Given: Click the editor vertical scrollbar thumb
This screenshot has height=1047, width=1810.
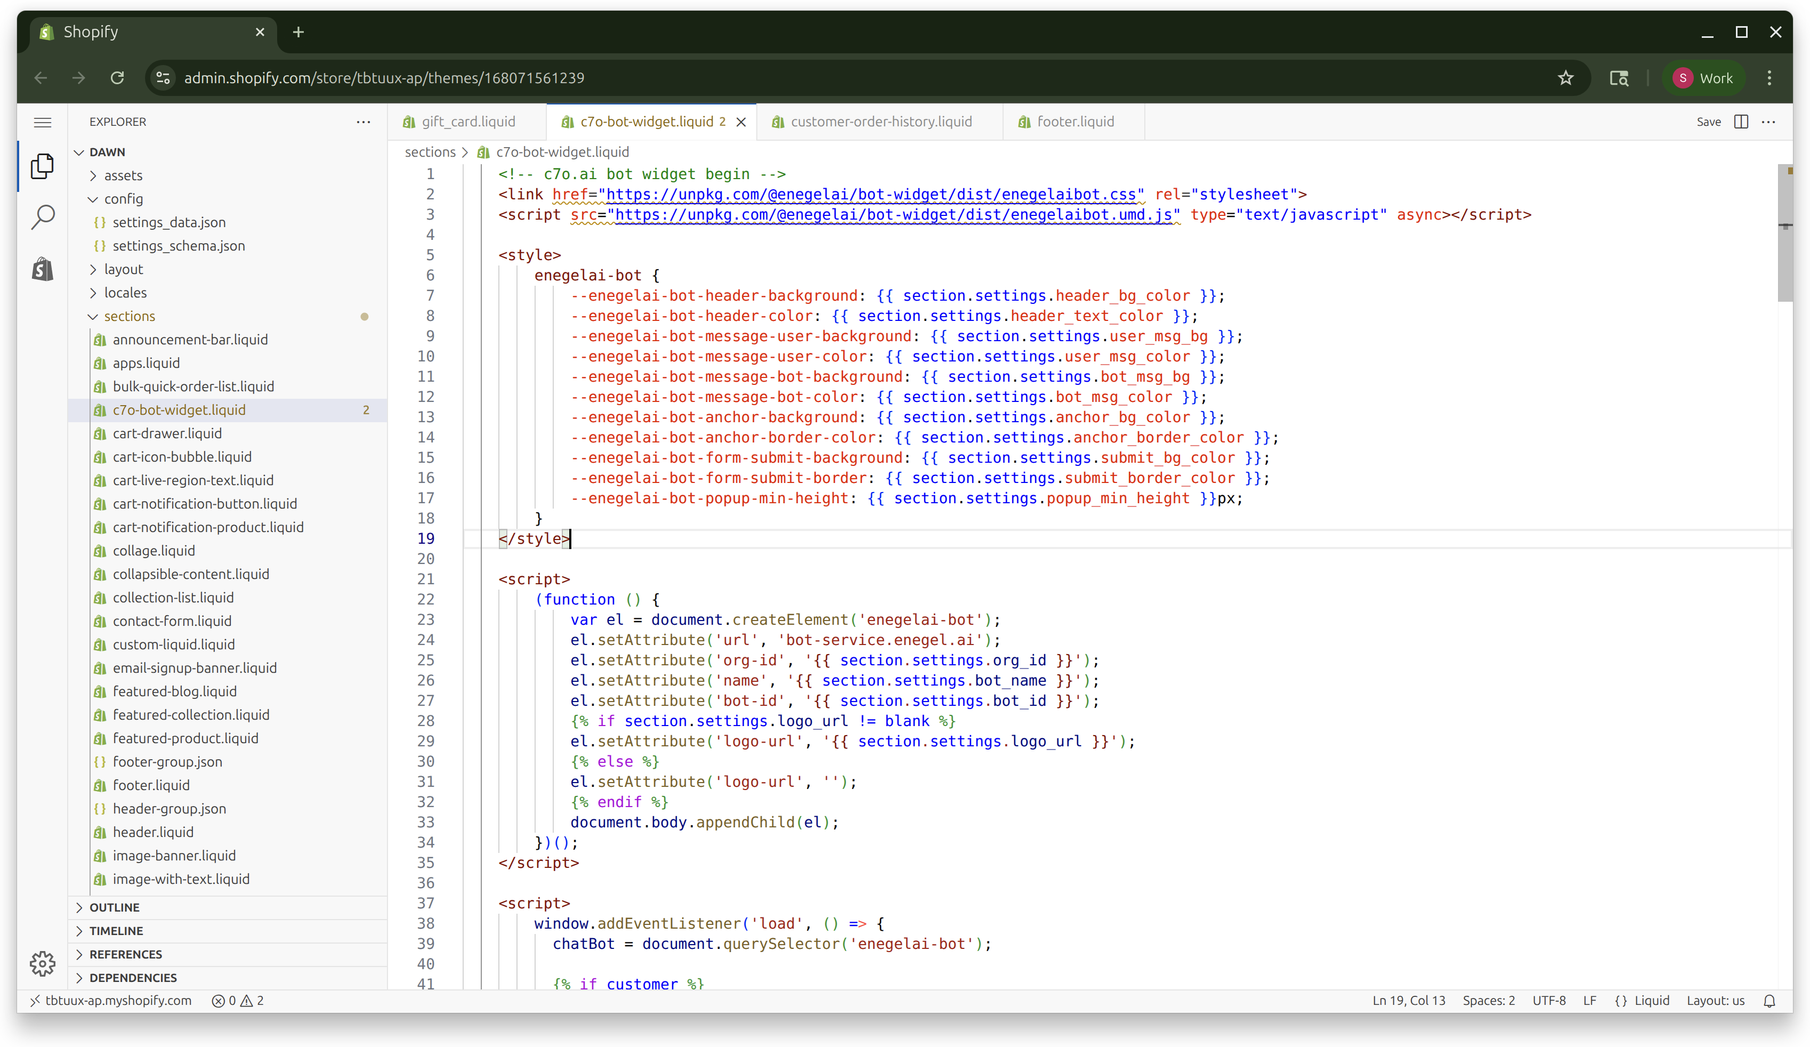Looking at the screenshot, I should click(x=1784, y=233).
